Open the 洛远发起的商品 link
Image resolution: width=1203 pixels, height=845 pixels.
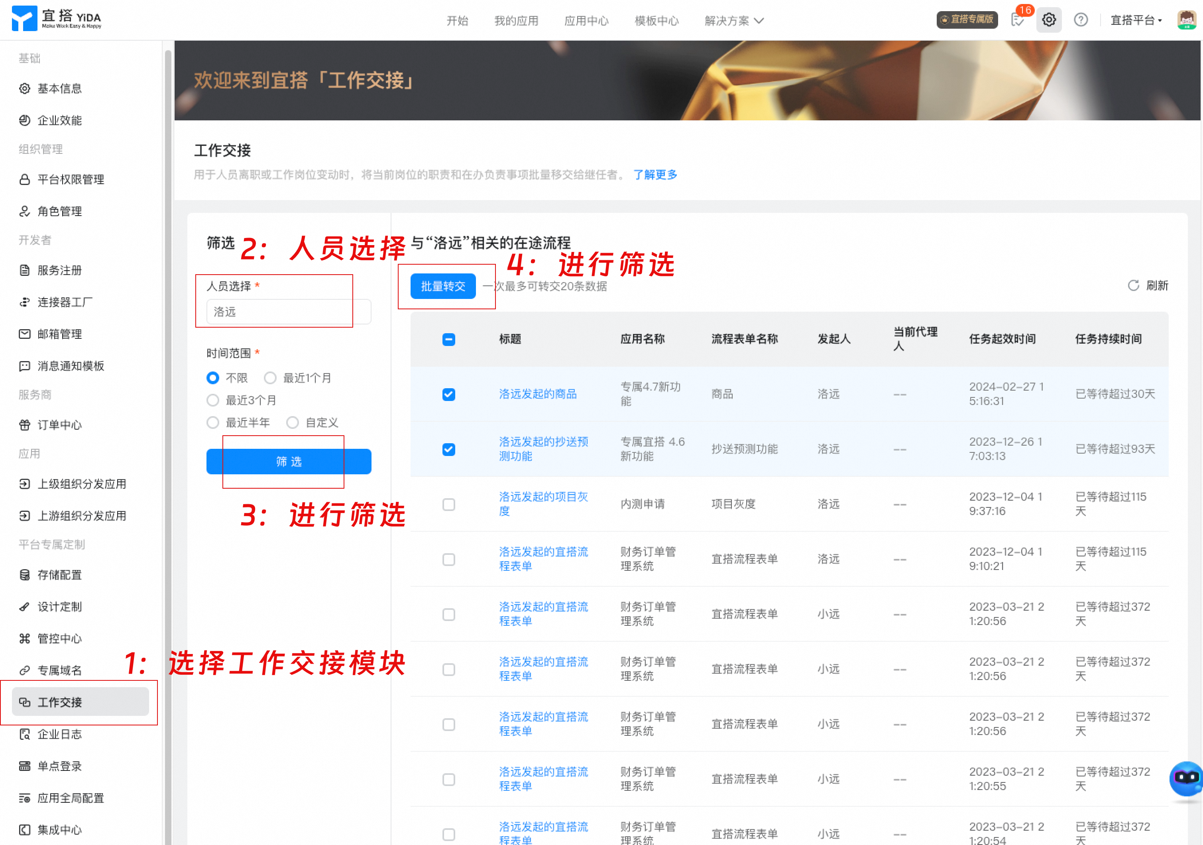(538, 394)
